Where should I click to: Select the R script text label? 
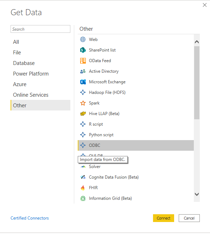click(x=96, y=124)
